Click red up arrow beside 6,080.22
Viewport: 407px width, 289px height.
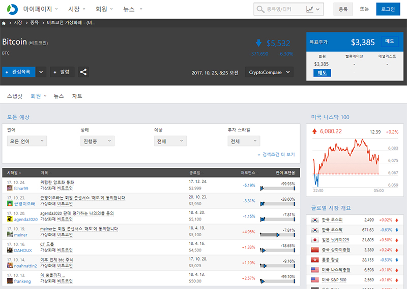coord(314,131)
